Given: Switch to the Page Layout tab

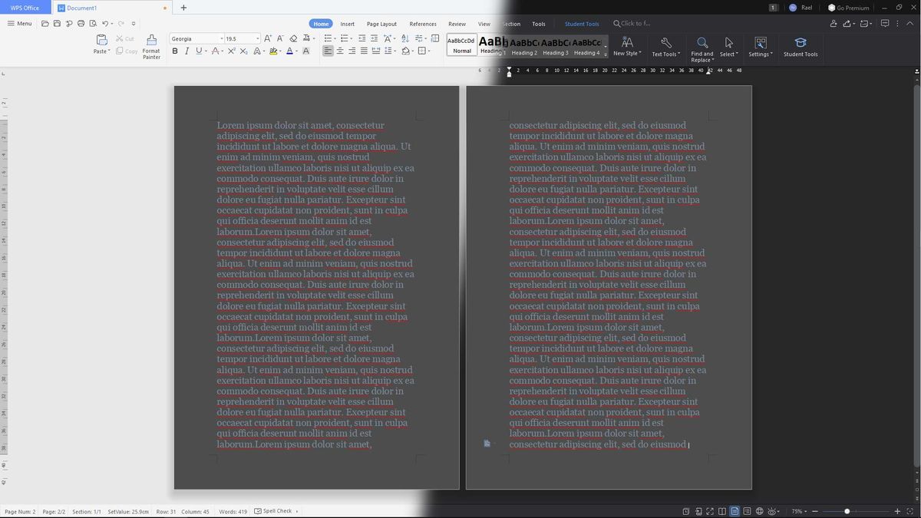Looking at the screenshot, I should 381,24.
